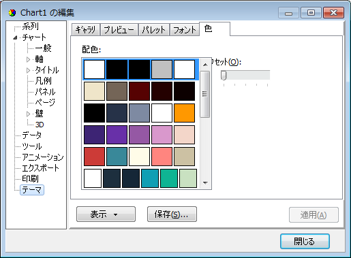
Task: Open the フォント tab
Action: [x=185, y=30]
